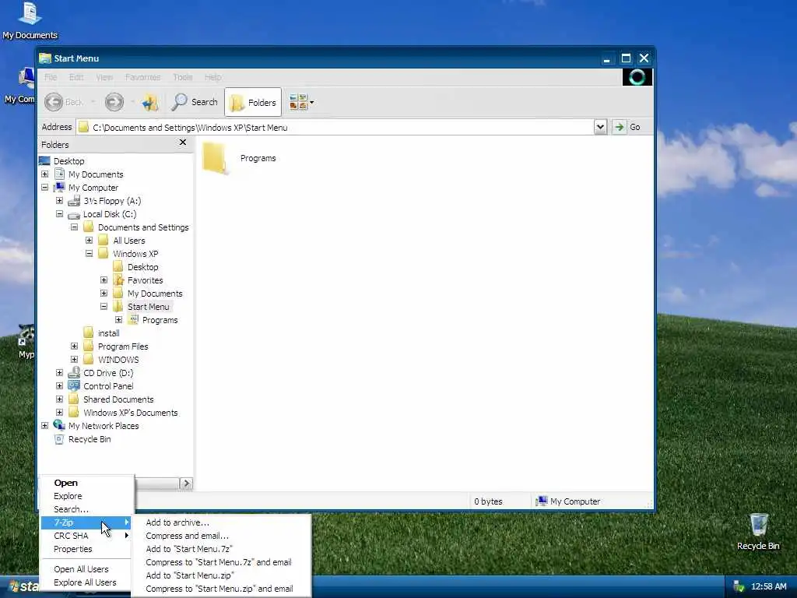This screenshot has height=598, width=797.
Task: Expand My Network Places node
Action: (x=44, y=426)
